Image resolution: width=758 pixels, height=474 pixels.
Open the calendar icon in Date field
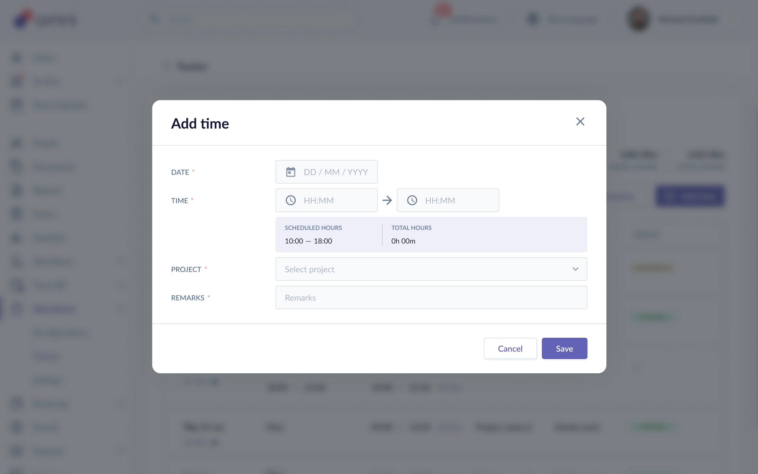tap(291, 172)
